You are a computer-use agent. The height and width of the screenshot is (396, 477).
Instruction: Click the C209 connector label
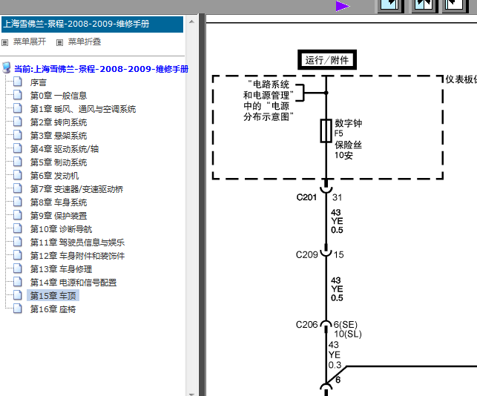(x=307, y=254)
